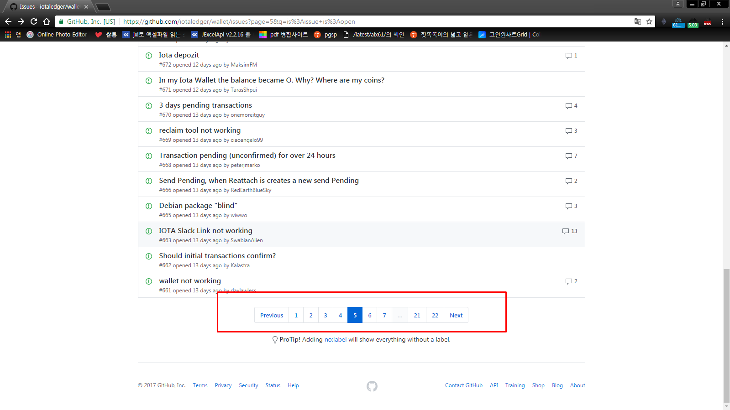
Task: Open the JExcelApi v2.2.16 bookmark
Action: [221, 34]
